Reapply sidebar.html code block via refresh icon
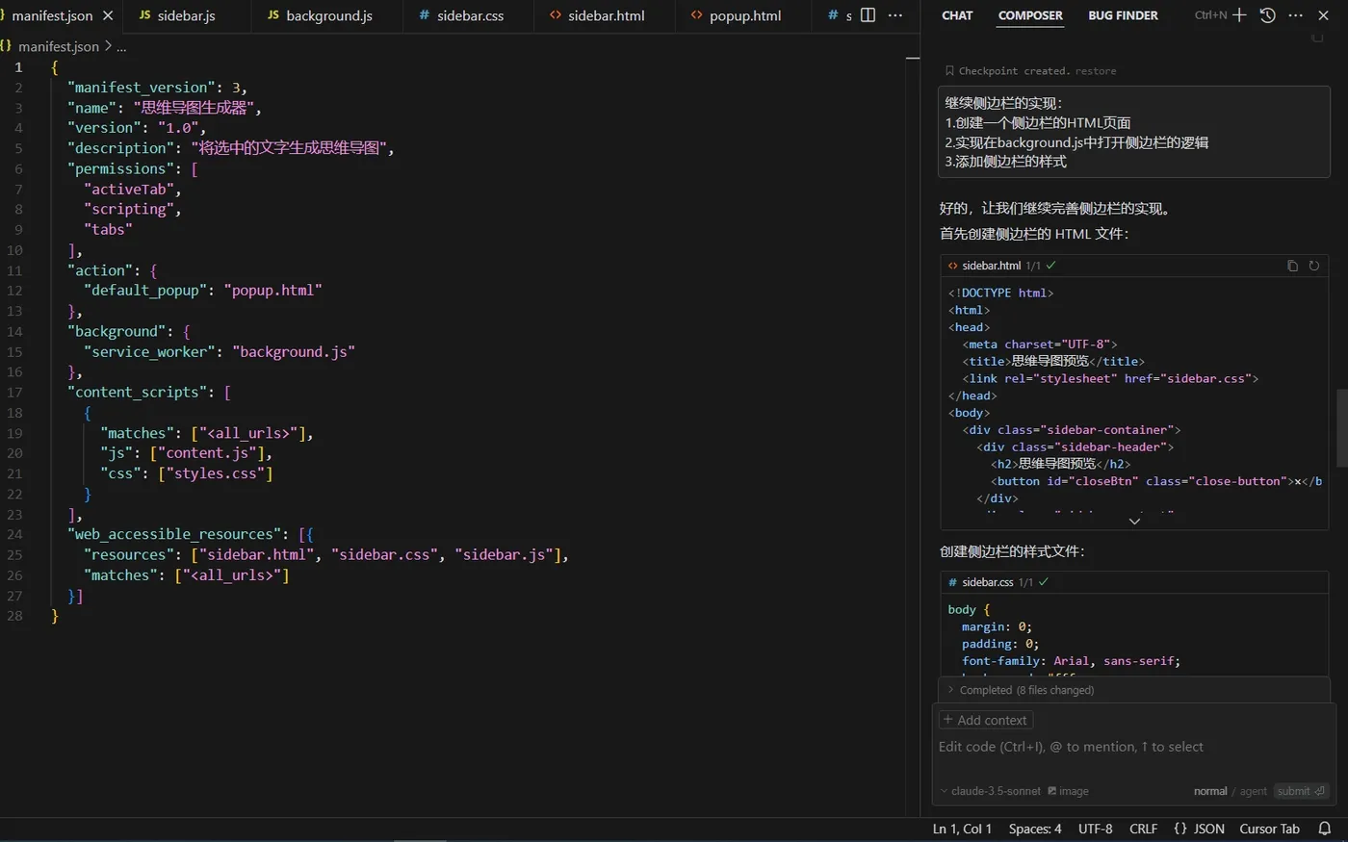The width and height of the screenshot is (1348, 842). pos(1313,266)
